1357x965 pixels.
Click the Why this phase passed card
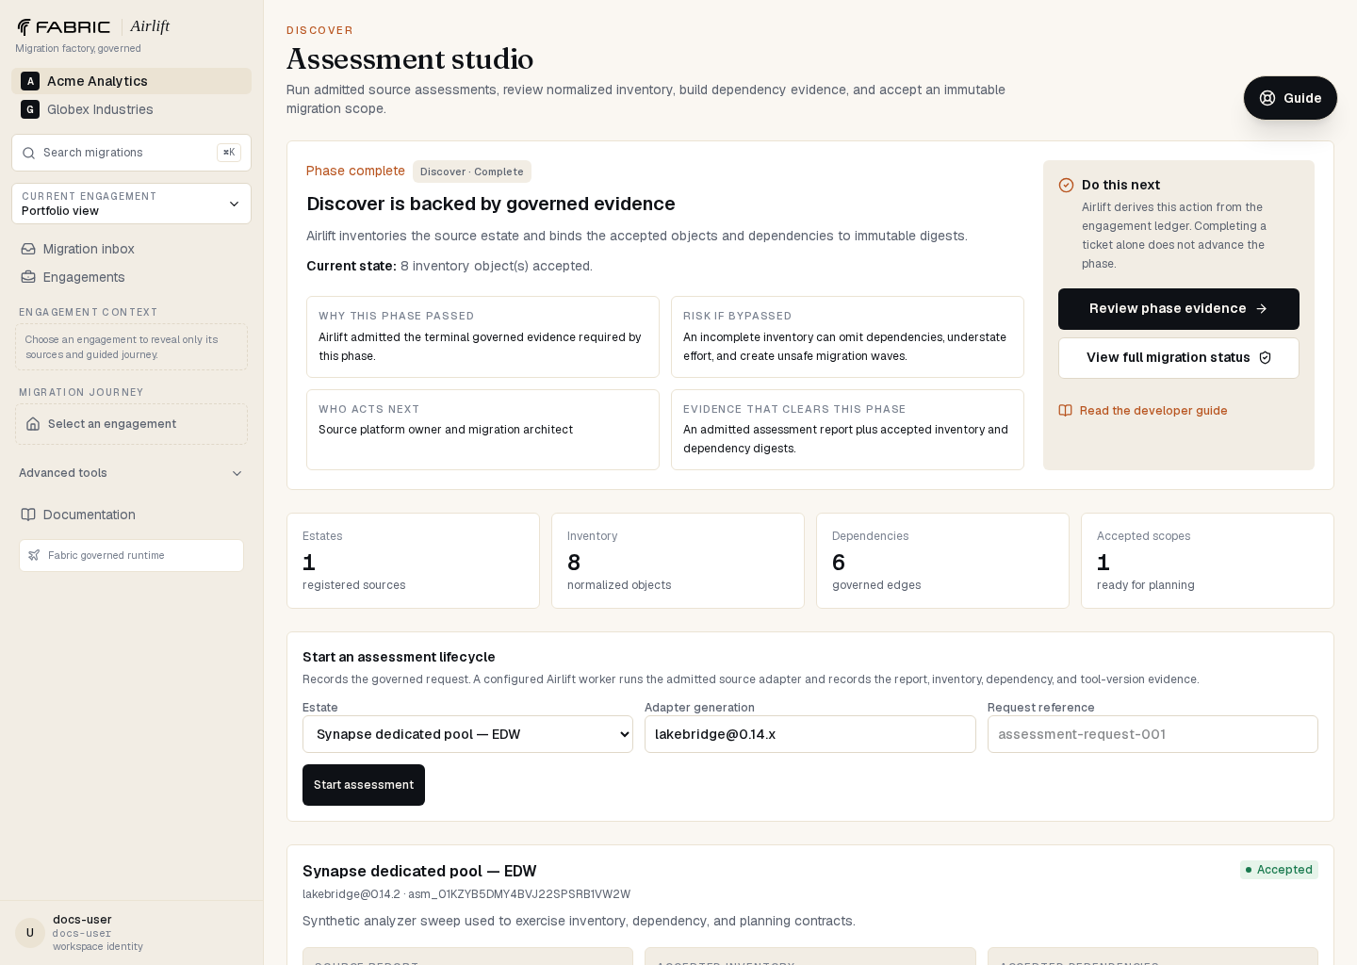pyautogui.click(x=482, y=337)
